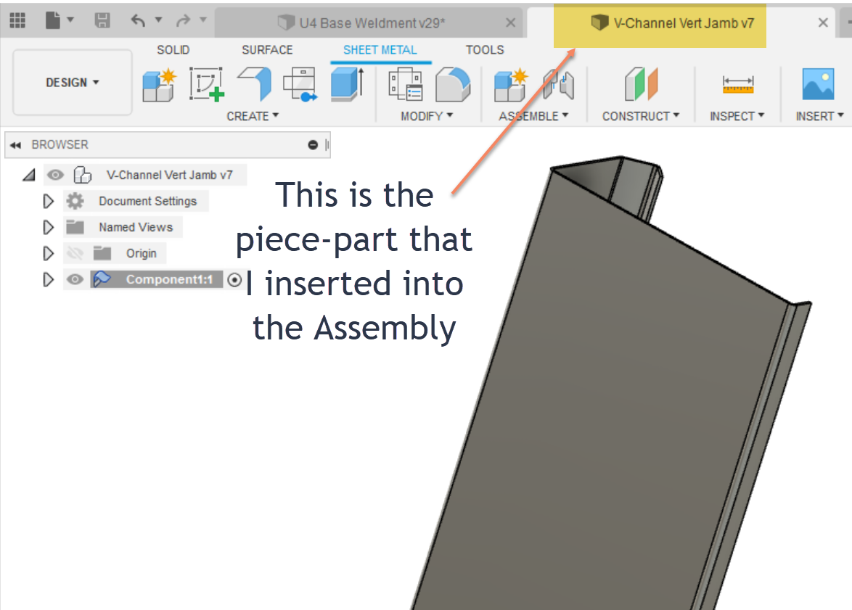852x610 pixels.
Task: Open the DESIGN workspace dropdown
Action: click(x=71, y=82)
